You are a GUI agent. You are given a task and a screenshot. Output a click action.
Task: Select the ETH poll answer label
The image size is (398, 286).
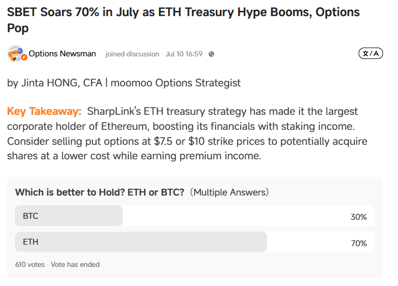[x=31, y=242]
